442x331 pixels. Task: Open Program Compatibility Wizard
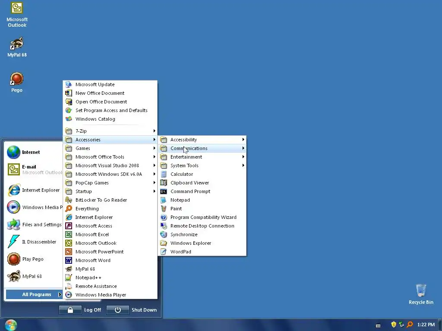click(x=202, y=217)
